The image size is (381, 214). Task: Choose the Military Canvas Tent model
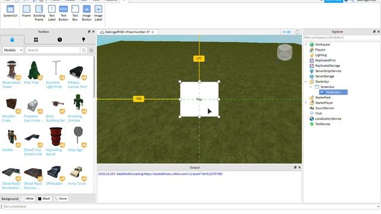click(x=77, y=74)
